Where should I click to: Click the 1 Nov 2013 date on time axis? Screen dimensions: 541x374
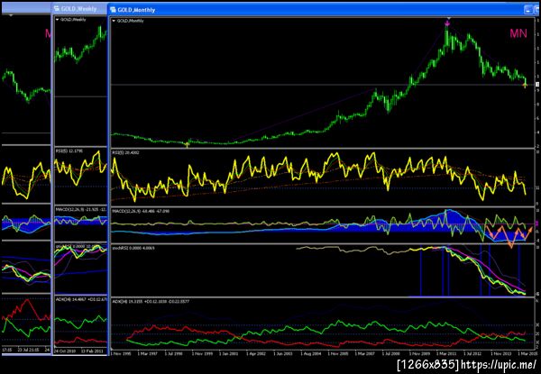click(x=501, y=353)
